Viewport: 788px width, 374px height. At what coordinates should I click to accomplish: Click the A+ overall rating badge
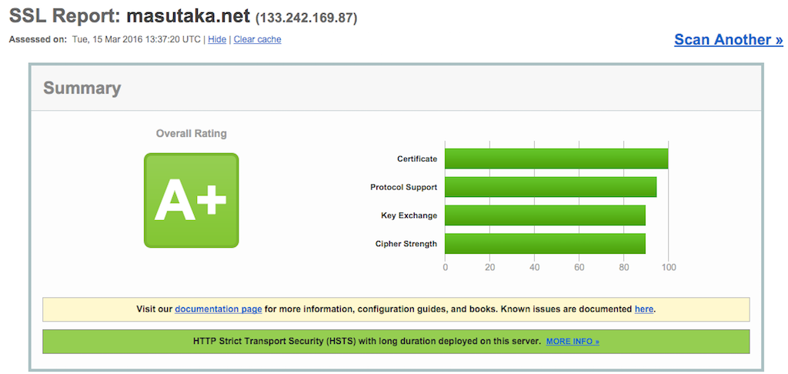(x=191, y=200)
